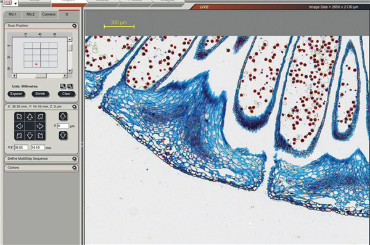The width and height of the screenshot is (370, 245).
Task: Lower Z focus with the down arrow
Action: (x=63, y=135)
